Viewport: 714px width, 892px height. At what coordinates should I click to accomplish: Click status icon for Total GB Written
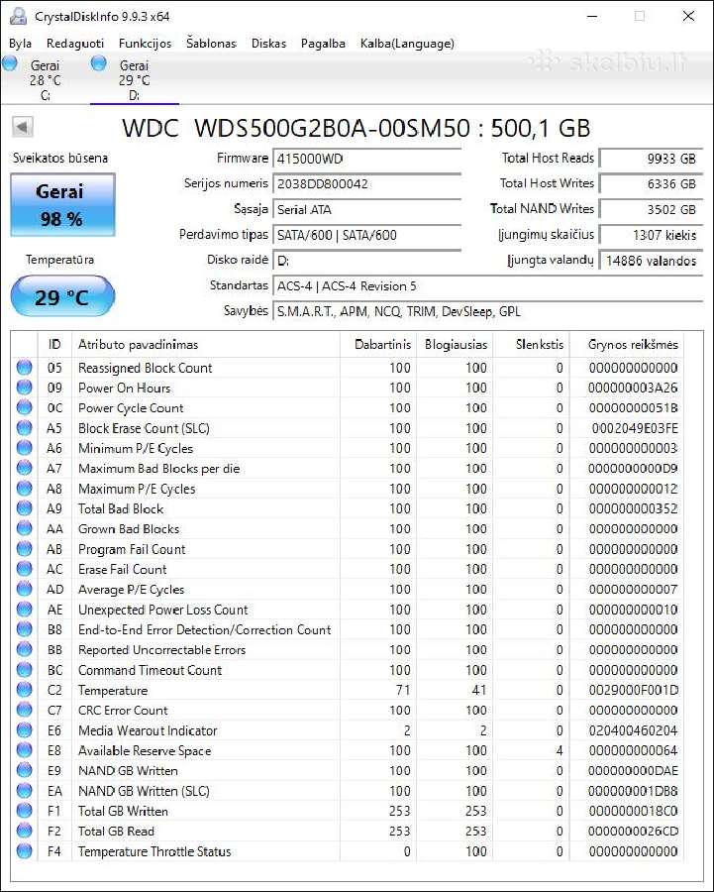tap(25, 811)
